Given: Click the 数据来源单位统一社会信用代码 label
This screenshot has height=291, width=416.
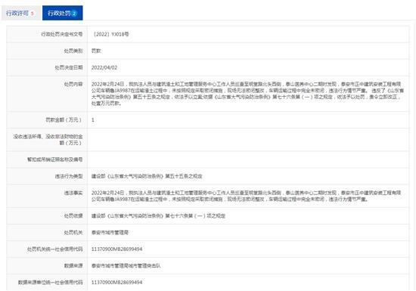Looking at the screenshot, I should tap(51, 283).
